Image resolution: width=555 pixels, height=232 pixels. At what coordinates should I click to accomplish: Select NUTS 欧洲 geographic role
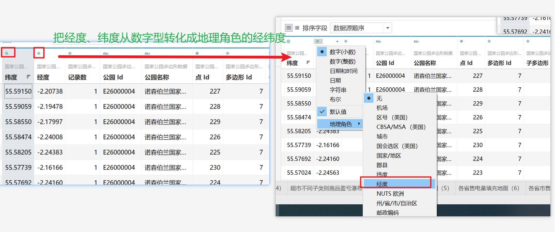pos(400,194)
